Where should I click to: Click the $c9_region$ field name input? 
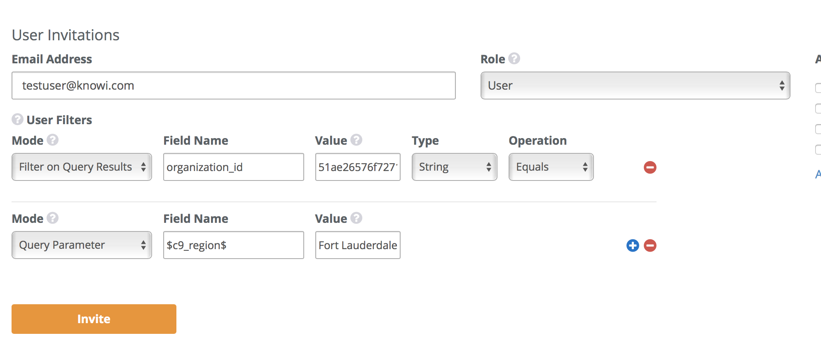coord(233,245)
